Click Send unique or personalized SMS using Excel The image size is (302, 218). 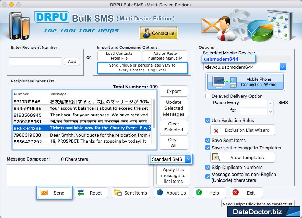(x=142, y=68)
